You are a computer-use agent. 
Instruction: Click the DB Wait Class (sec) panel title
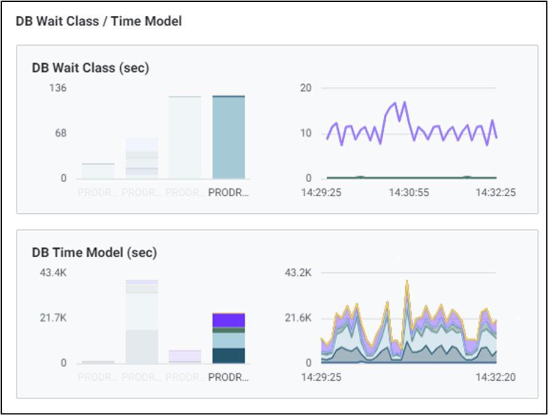click(90, 68)
